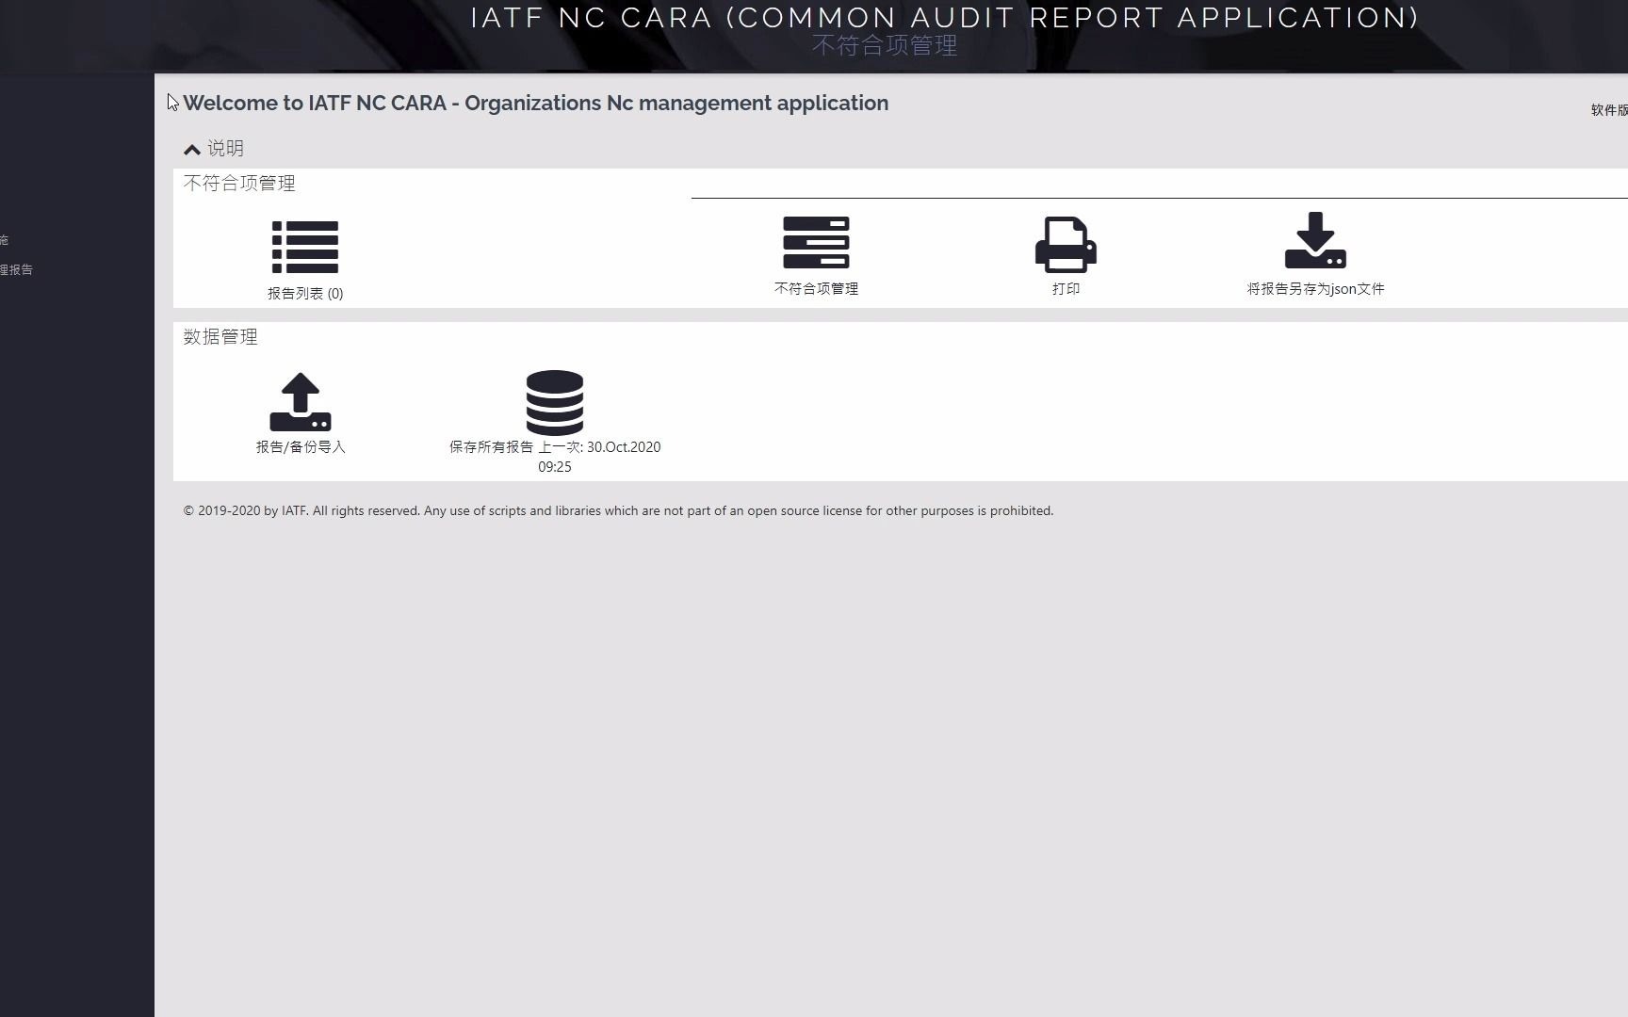1628x1017 pixels.
Task: Open the sidebar item ending in 理报告
Action: coord(17,270)
